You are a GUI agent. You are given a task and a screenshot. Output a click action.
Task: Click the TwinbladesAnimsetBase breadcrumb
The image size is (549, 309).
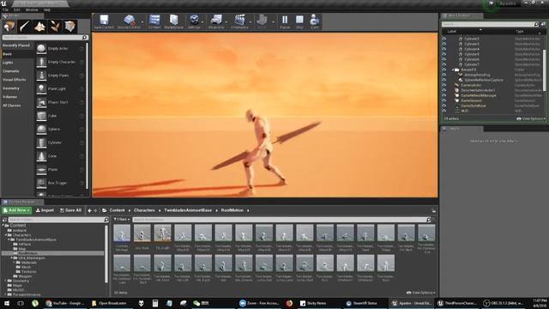point(188,210)
